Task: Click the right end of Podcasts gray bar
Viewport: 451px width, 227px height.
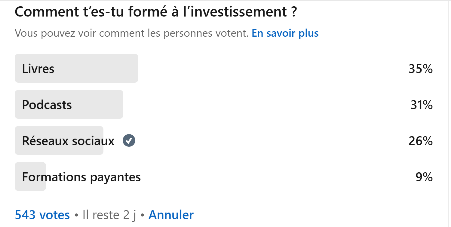Action: (120, 104)
